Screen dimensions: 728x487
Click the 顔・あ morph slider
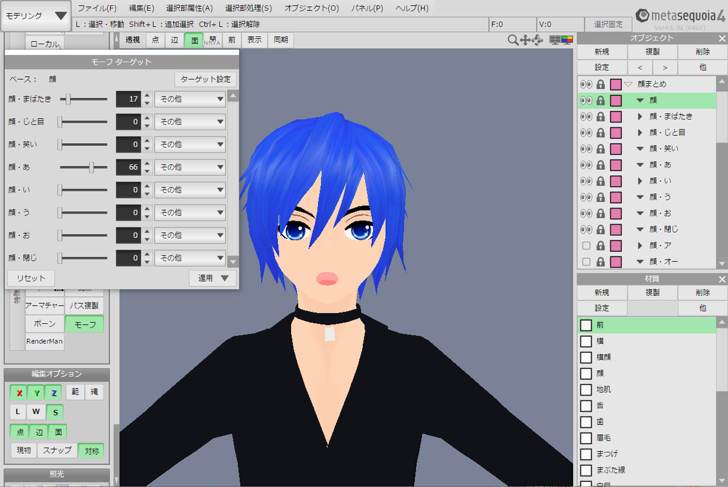[x=84, y=167]
